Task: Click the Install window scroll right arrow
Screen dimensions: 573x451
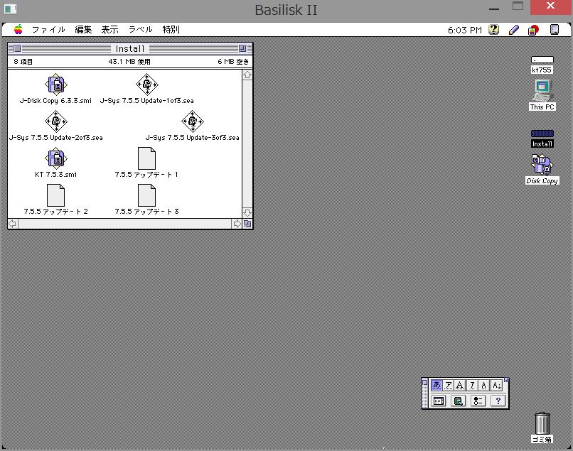Action: [x=237, y=224]
